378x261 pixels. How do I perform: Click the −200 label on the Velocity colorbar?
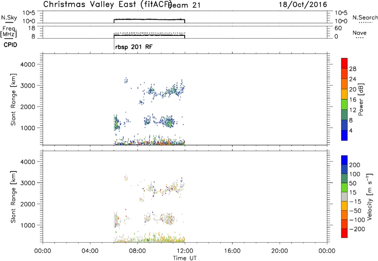(x=357, y=229)
